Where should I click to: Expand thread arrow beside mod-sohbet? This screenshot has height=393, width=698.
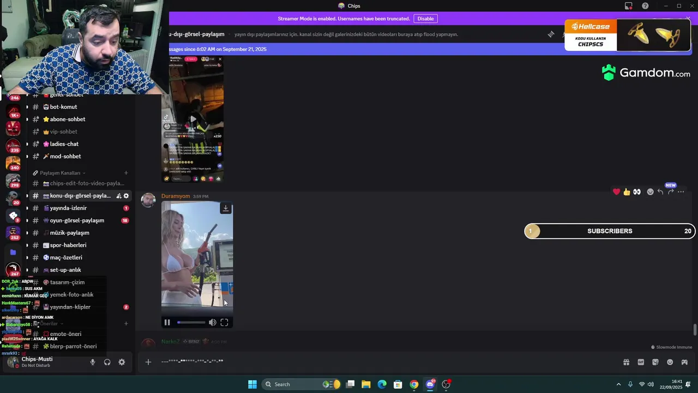pos(27,156)
